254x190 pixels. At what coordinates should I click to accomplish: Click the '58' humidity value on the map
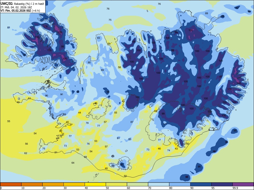(119, 67)
